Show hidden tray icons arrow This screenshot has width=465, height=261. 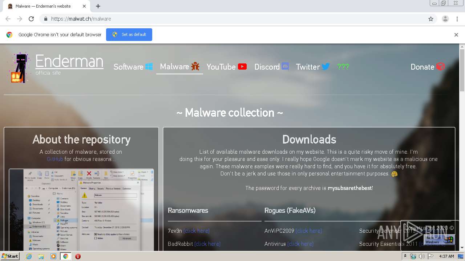coord(405,256)
